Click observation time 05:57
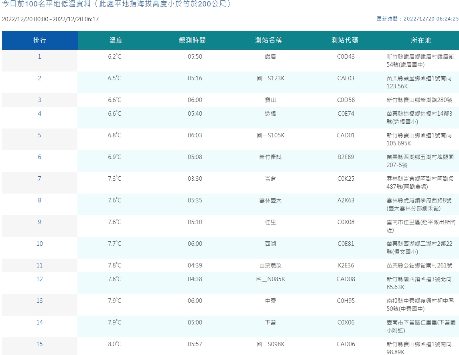The width and height of the screenshot is (459, 355). tap(195, 344)
